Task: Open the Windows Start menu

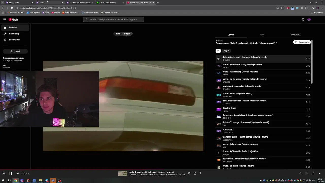Action: (3, 180)
